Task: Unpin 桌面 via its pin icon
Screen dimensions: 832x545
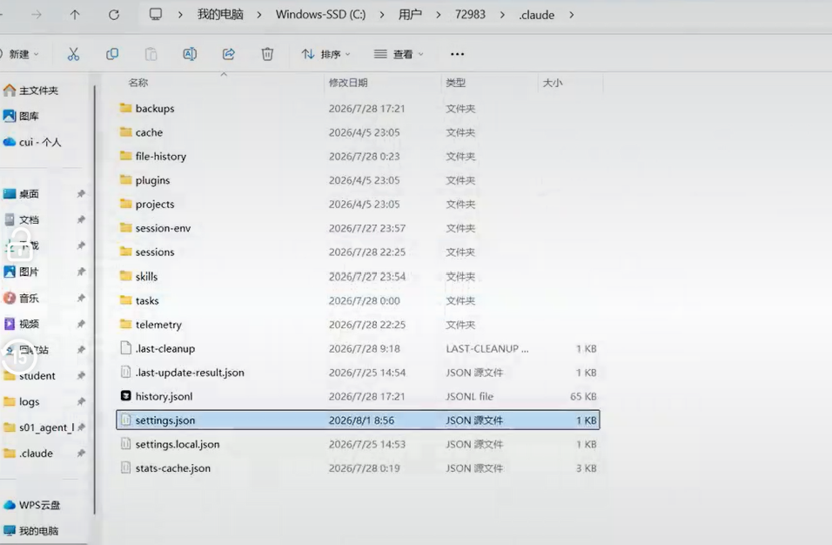Action: tap(81, 193)
